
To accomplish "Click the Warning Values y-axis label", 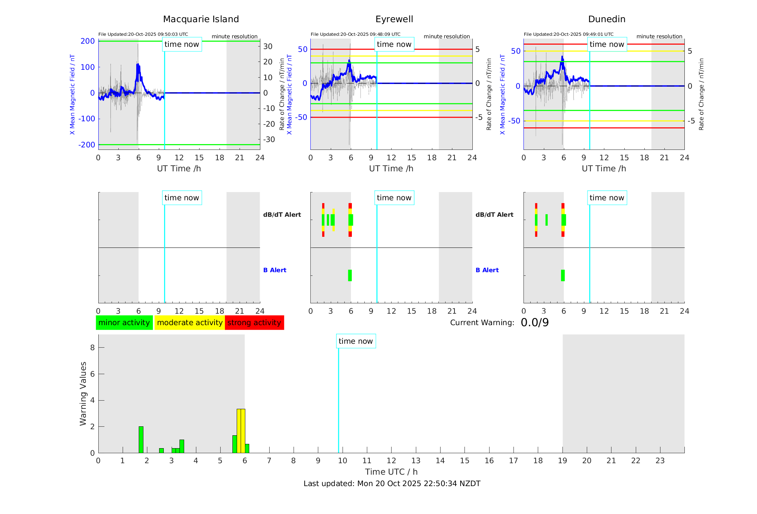I will pos(83,393).
